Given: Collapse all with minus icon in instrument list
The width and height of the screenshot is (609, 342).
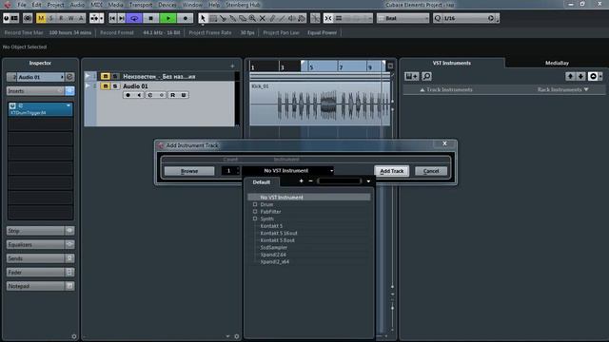Looking at the screenshot, I should point(311,181).
